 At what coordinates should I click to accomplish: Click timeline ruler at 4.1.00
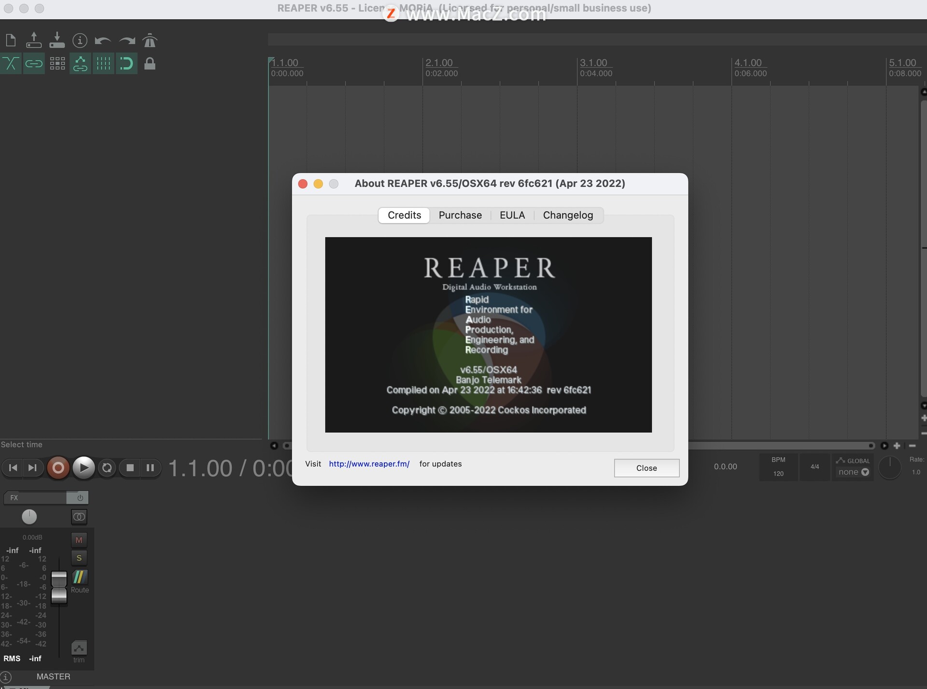pyautogui.click(x=748, y=63)
